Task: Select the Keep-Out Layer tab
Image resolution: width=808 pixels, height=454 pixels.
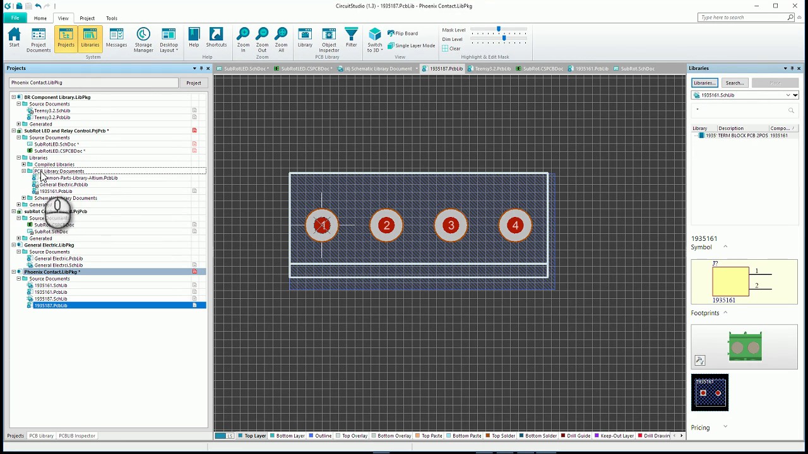Action: click(x=614, y=436)
